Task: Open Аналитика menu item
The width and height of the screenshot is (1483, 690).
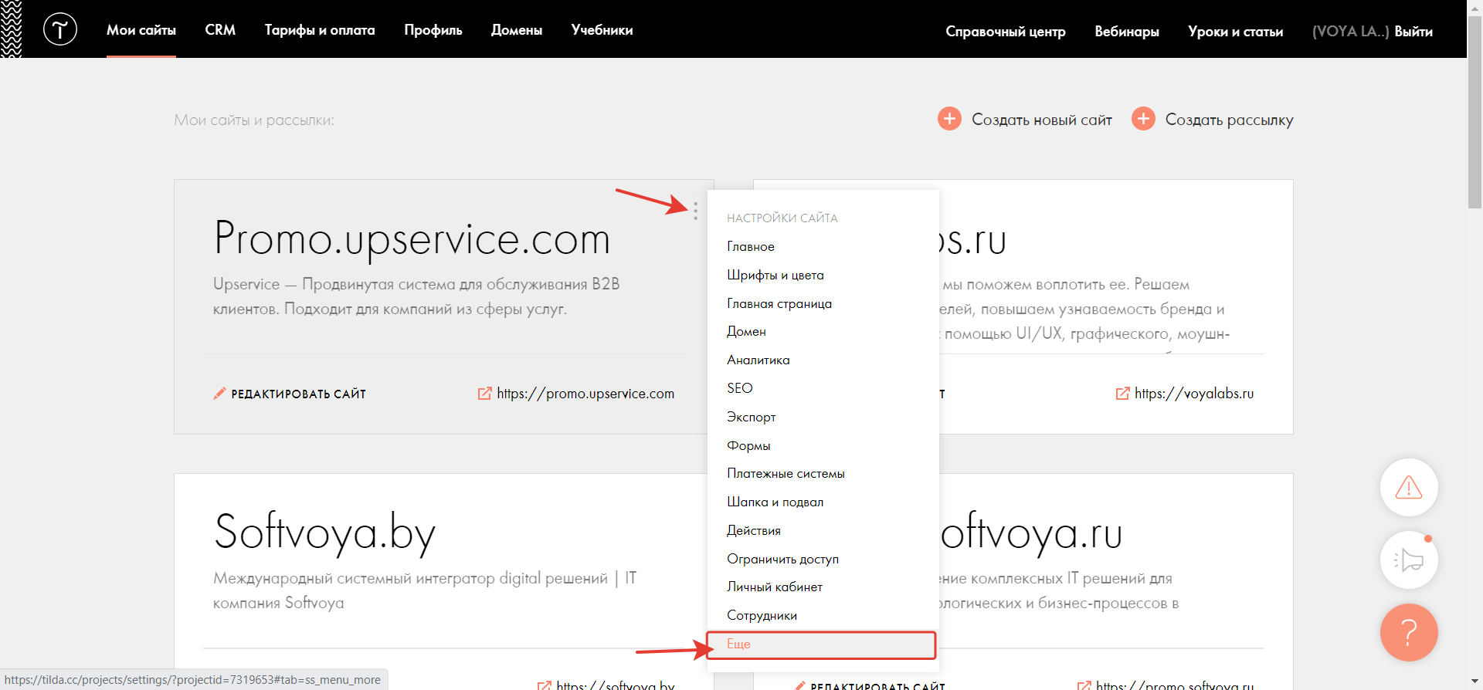Action: [x=758, y=360]
